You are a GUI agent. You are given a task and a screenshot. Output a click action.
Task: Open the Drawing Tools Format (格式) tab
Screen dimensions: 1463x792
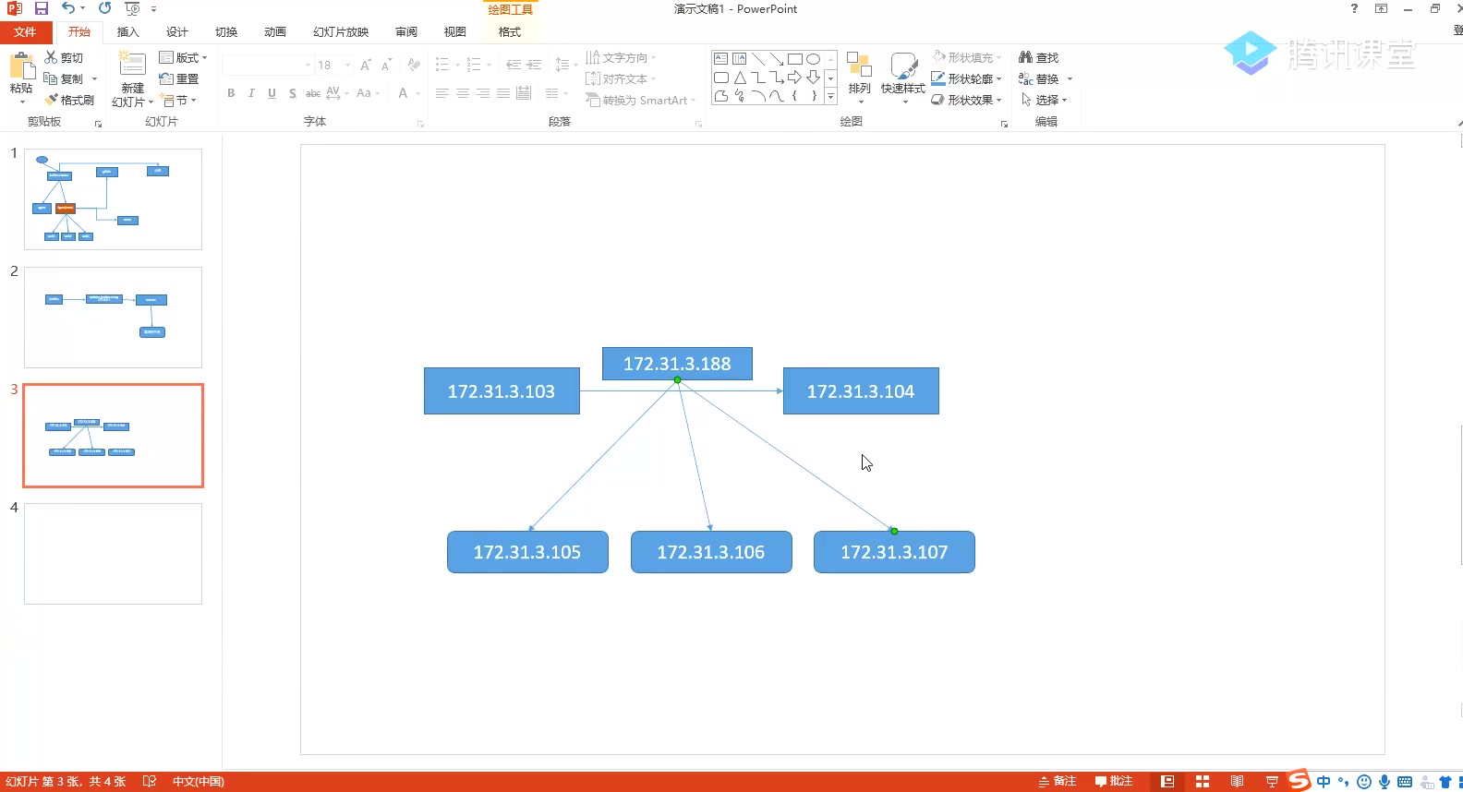510,32
